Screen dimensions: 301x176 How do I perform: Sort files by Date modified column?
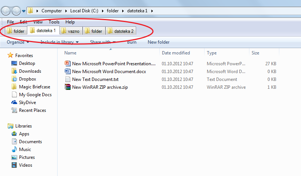(176, 53)
